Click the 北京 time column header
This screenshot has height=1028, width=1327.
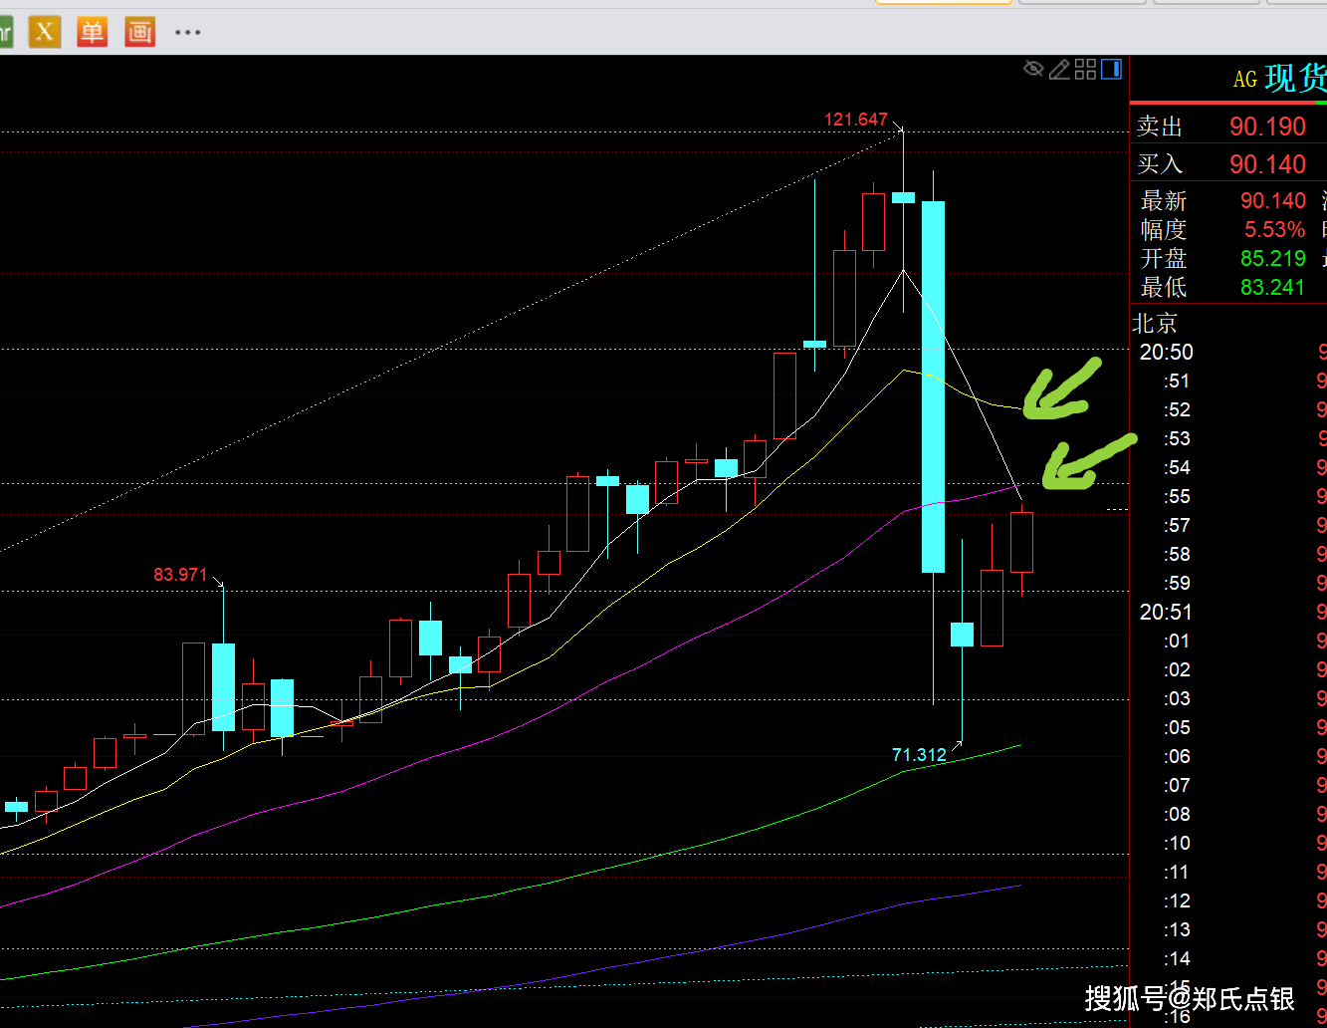[x=1155, y=323]
